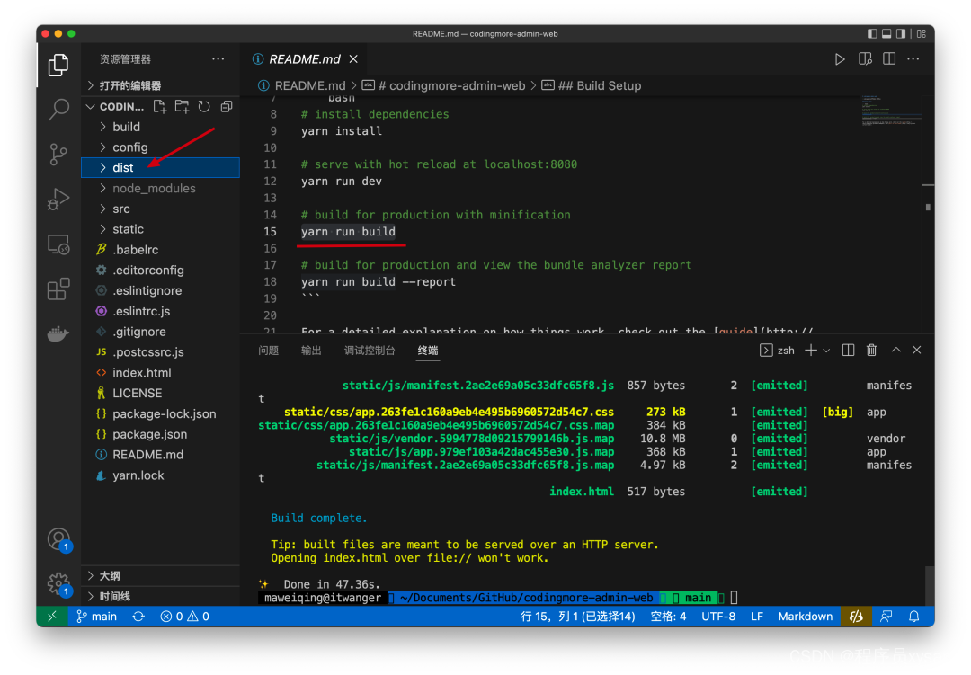Click errors and warnings count in status bar
The image size is (971, 675).
click(x=184, y=617)
